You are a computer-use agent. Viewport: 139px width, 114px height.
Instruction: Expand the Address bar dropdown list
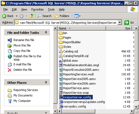tap(120, 22)
